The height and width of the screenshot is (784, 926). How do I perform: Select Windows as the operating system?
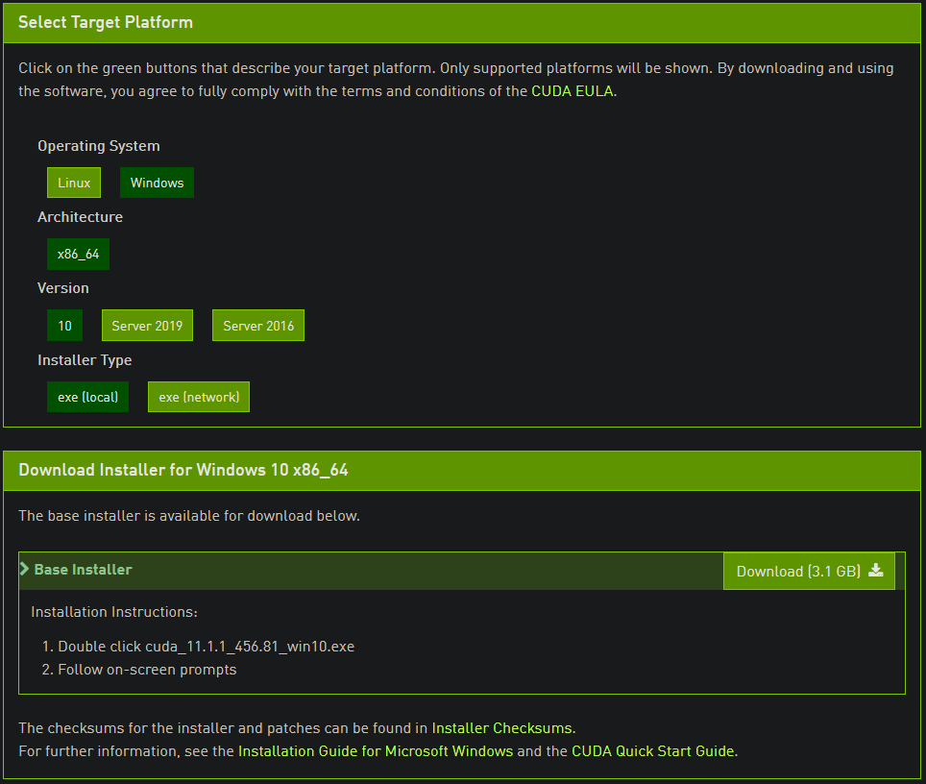click(x=158, y=183)
